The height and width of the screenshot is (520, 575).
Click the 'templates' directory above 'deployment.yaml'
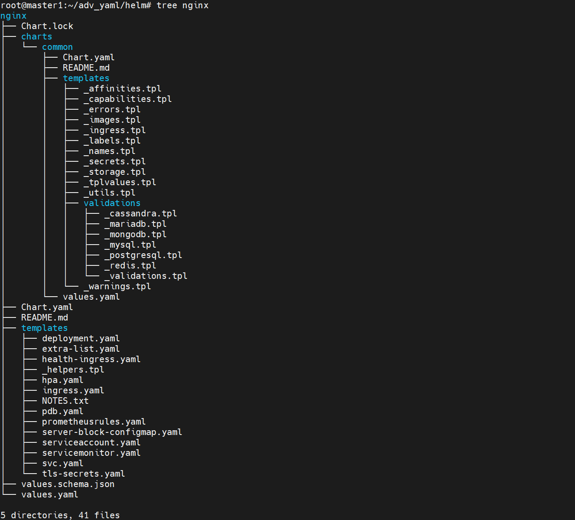pos(44,328)
